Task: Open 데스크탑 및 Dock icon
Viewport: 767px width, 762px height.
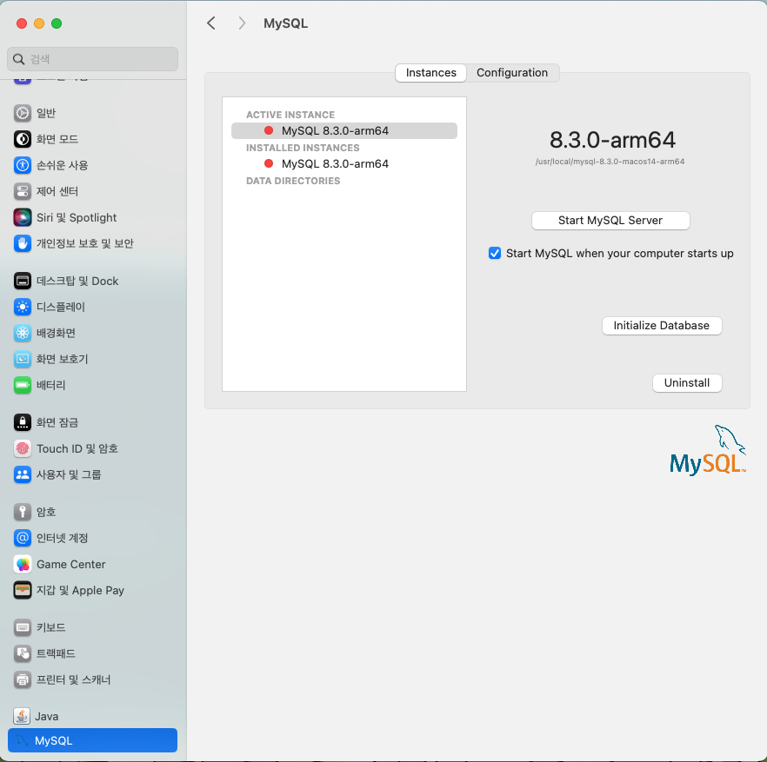Action: pos(22,281)
